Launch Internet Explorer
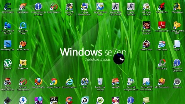185x104 pixels. tap(69, 81)
